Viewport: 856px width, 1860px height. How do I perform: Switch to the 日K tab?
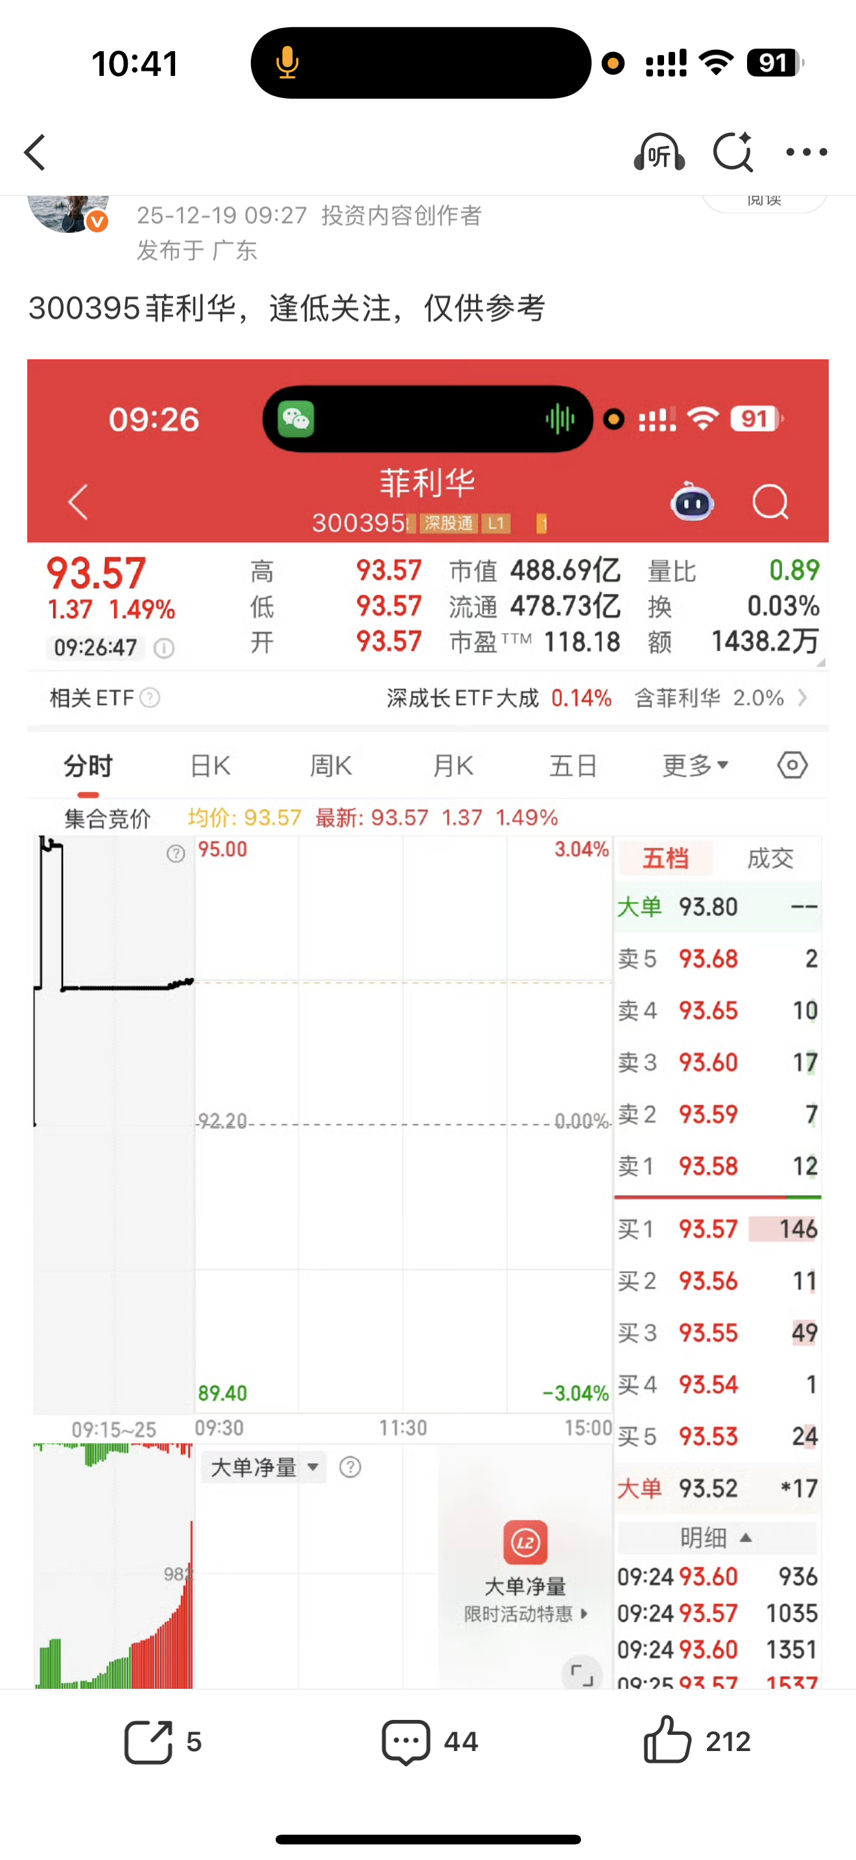210,765
